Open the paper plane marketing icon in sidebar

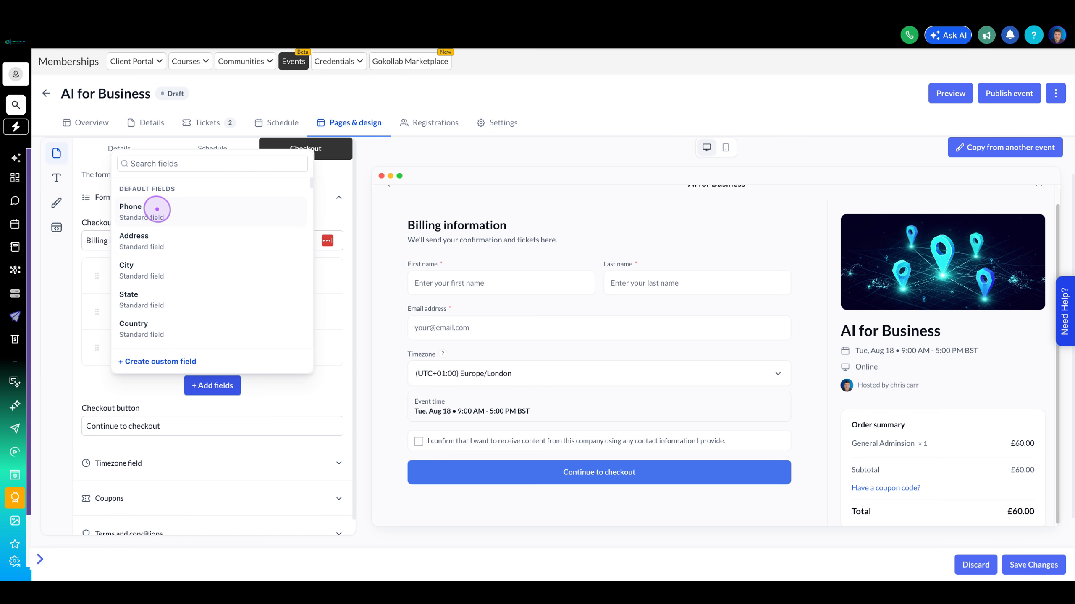(15, 316)
